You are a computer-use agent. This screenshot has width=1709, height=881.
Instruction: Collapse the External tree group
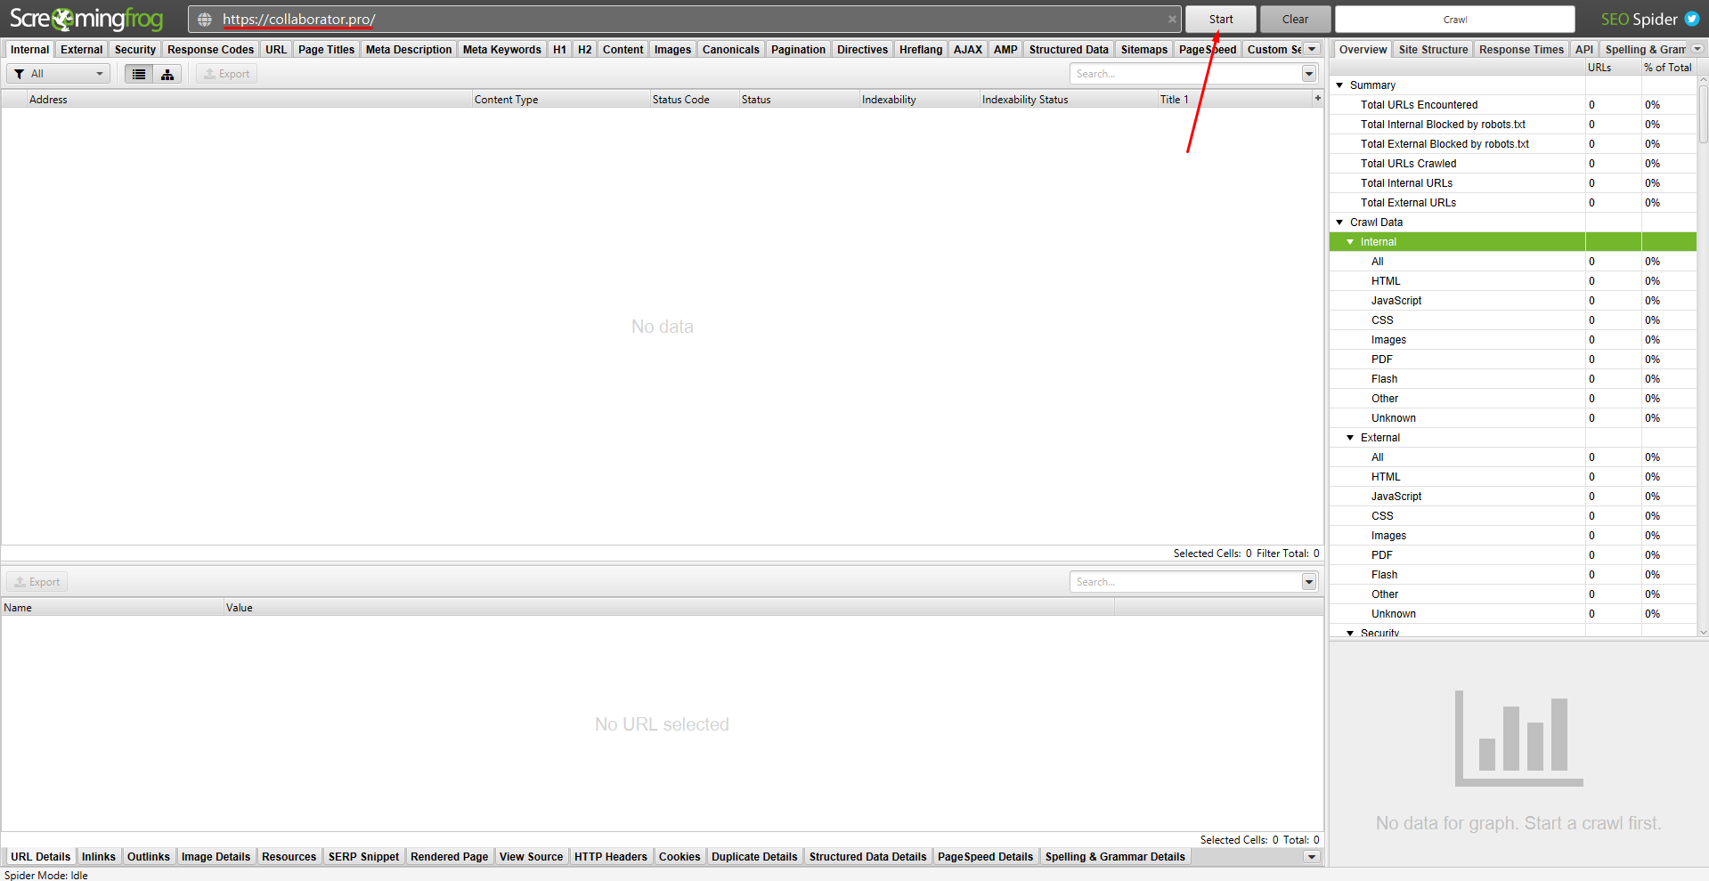1350,438
